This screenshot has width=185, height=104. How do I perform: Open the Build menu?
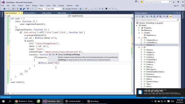click(x=28, y=5)
